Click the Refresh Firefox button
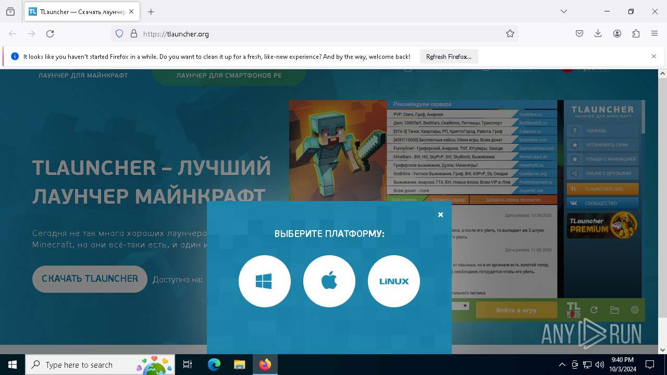 449,57
